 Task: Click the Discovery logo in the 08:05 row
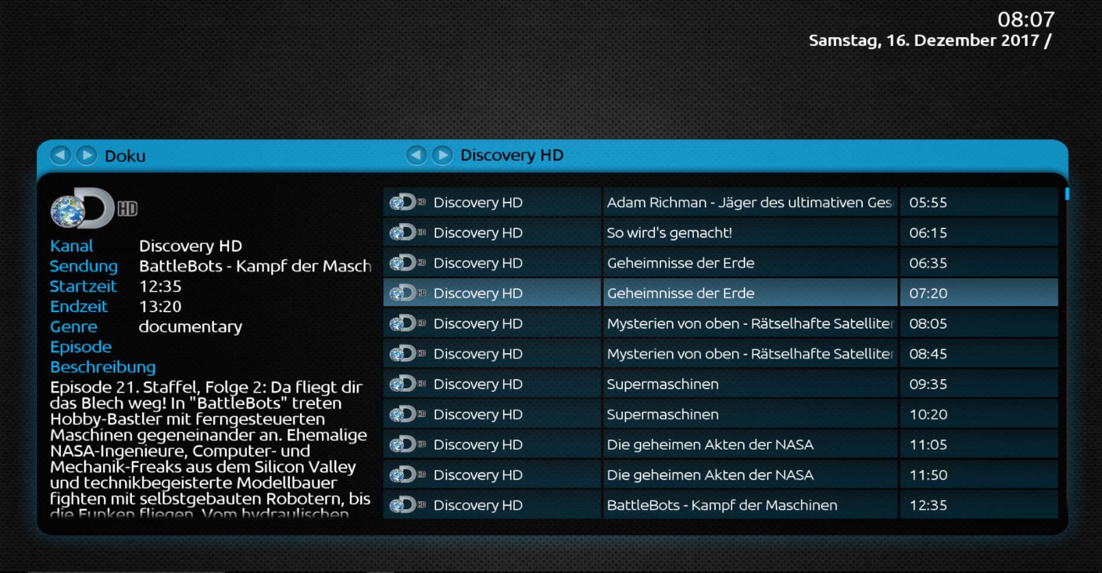tap(408, 323)
